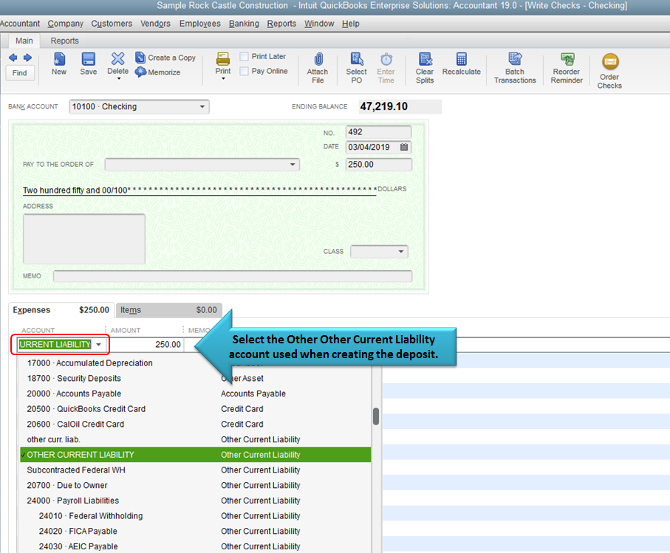Select 17000 Accumulated Depreciation account
Screen dimensions: 670x553
(x=195, y=363)
